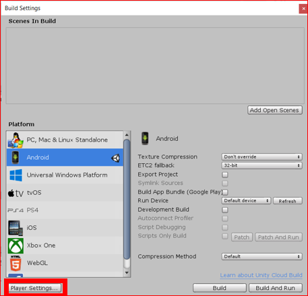Click the Xbox One logo icon
Viewport: 308px width, 296px height.
click(16, 245)
